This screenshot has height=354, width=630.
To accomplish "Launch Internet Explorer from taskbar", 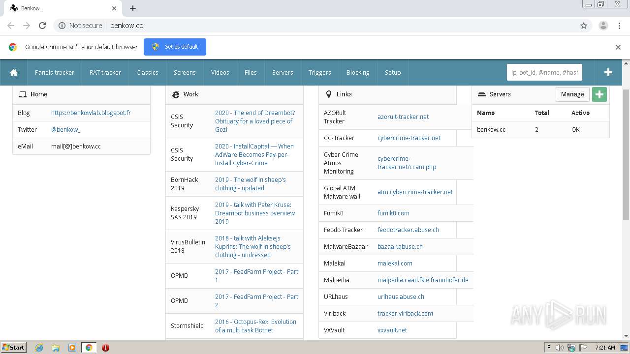I will [x=39, y=348].
